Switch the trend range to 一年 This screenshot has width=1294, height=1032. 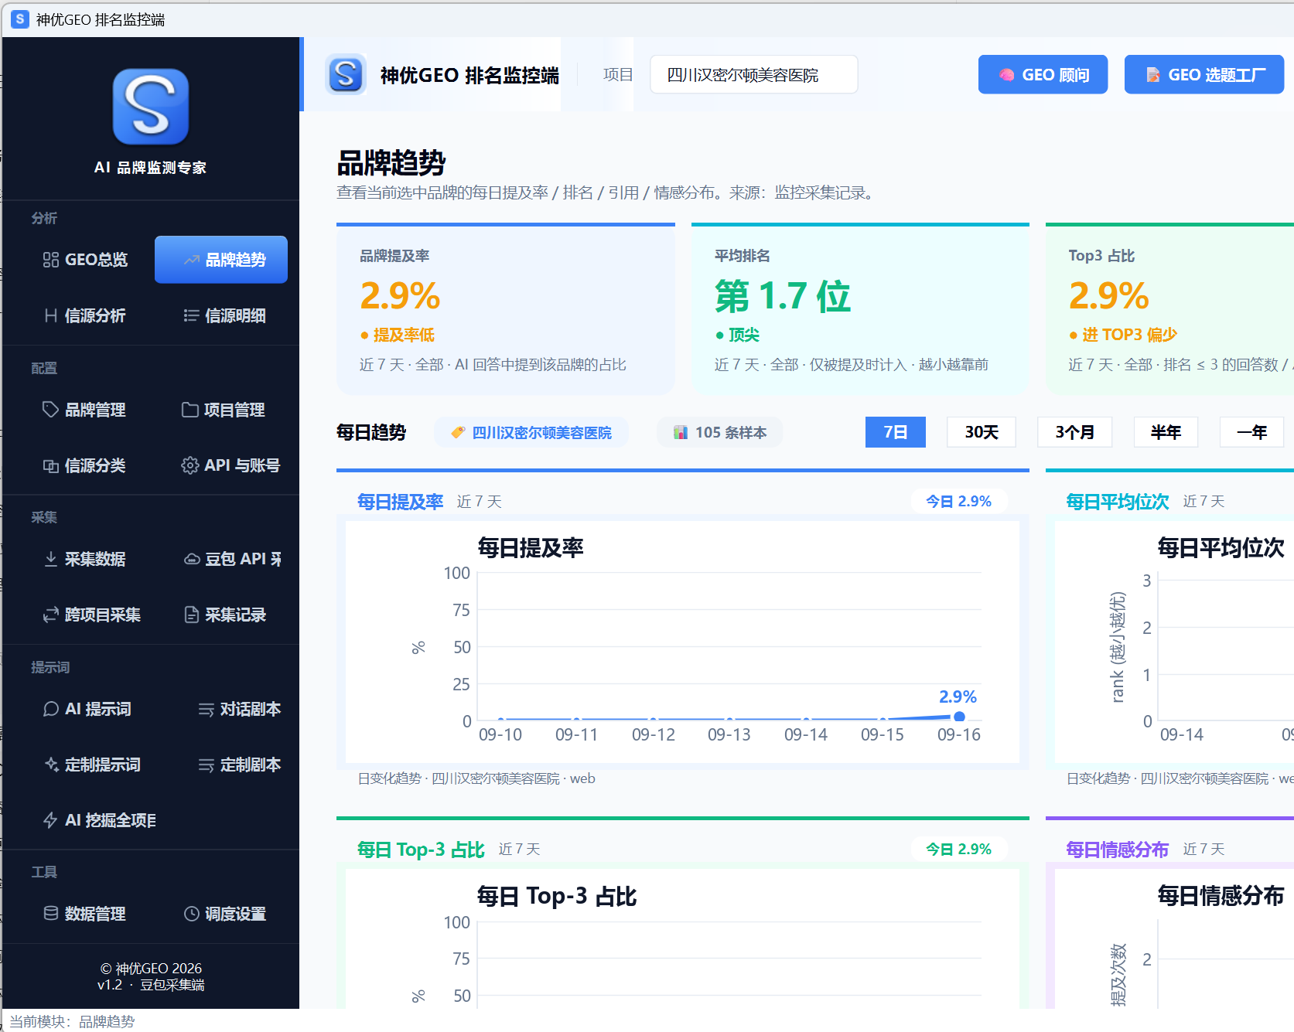pos(1251,432)
